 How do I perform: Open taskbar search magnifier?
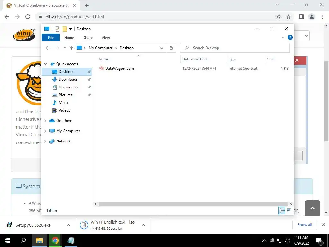tap(23, 240)
